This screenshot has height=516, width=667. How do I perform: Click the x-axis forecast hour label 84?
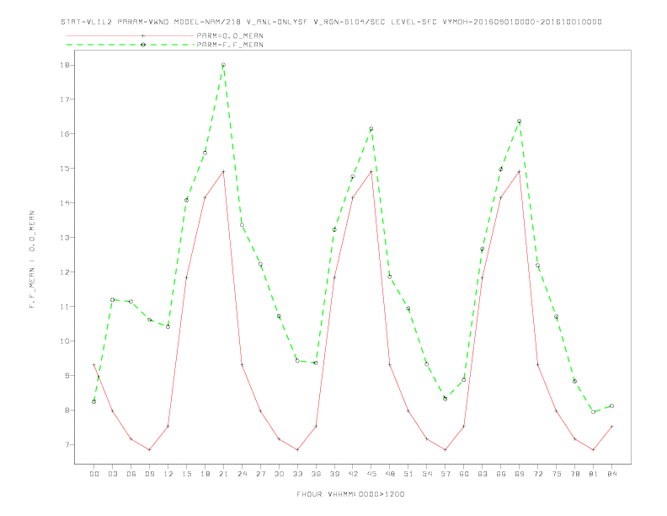point(612,474)
